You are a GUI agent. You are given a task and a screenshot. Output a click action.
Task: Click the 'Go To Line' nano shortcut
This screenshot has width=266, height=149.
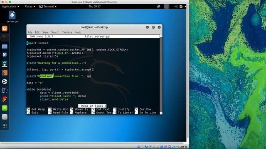click(145, 113)
